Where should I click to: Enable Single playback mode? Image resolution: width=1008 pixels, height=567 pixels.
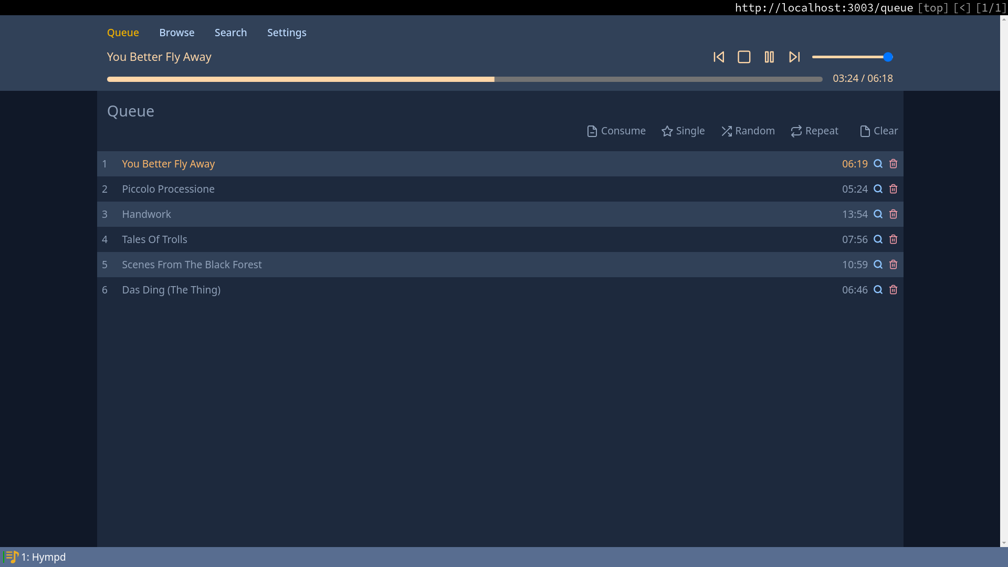683,131
